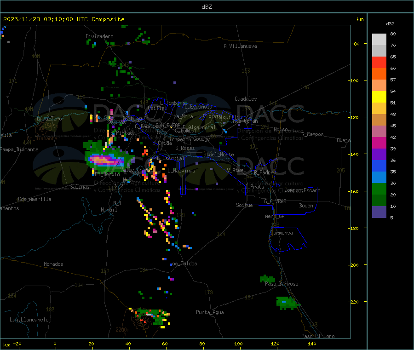Click the 'Guadales' location label
414x350 pixels.
246,99
